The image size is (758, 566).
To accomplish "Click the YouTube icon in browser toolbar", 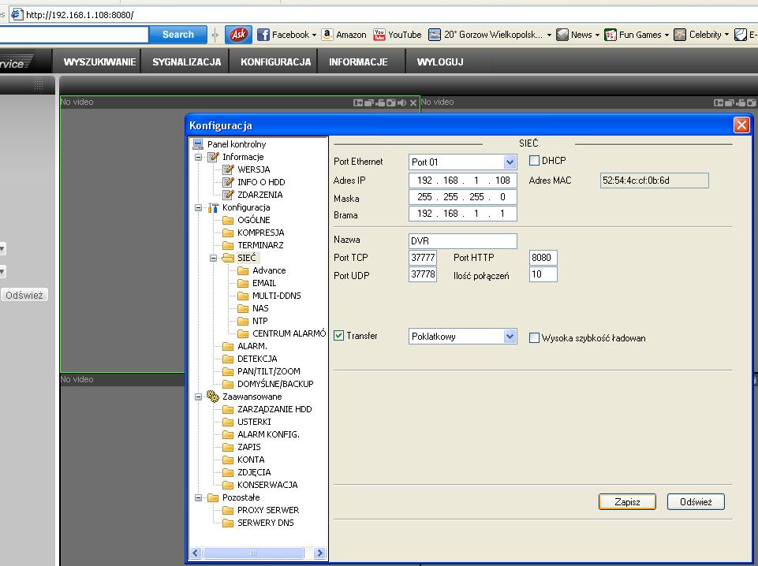I will click(379, 35).
